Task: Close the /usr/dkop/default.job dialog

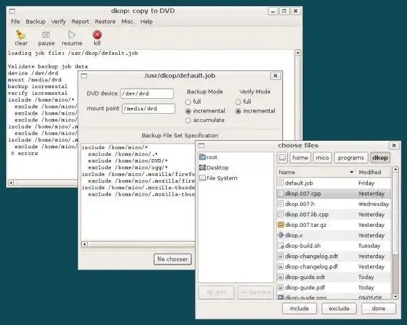Action: coord(276,76)
